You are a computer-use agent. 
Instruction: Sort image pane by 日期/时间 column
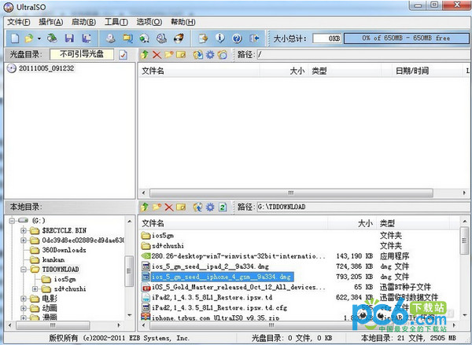[x=411, y=71]
